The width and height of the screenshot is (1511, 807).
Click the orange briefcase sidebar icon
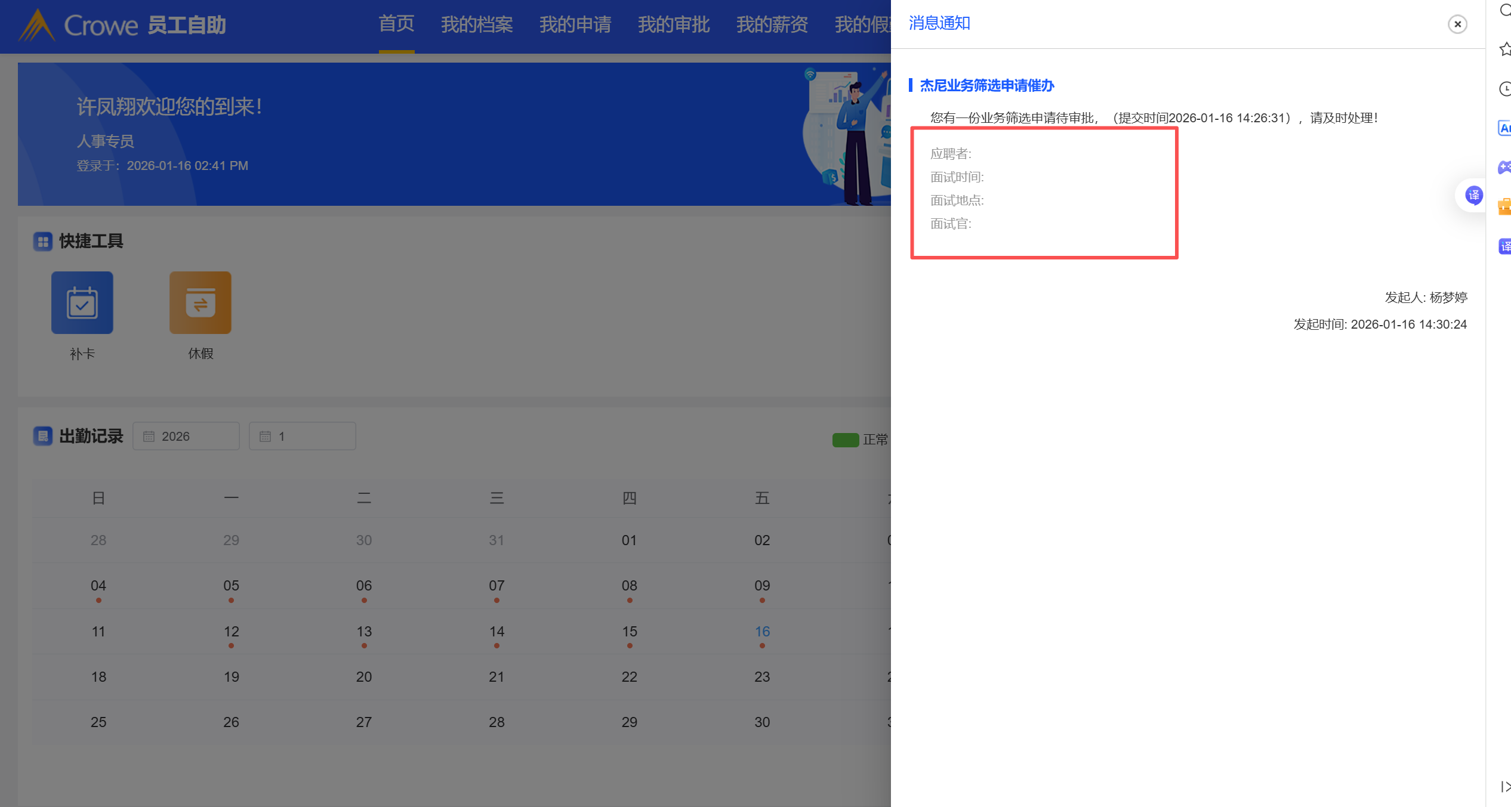point(1504,206)
